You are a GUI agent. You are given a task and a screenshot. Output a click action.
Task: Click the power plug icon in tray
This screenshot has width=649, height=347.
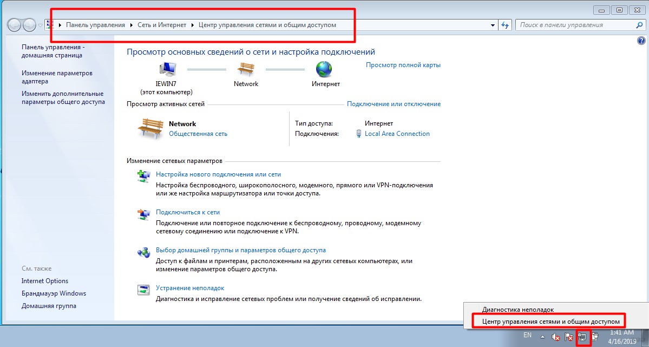[x=595, y=337]
